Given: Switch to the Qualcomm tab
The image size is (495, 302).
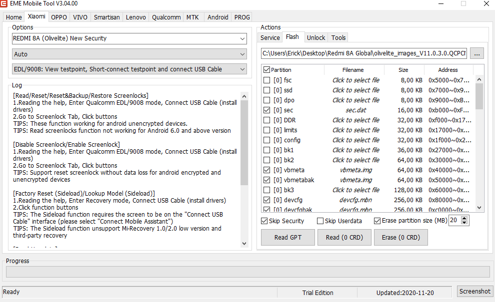Looking at the screenshot, I should pyautogui.click(x=166, y=17).
